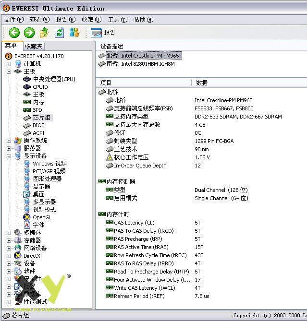307x321 pixels.
Task: Select the In-Order Queue Depth row
Action: tap(153, 166)
